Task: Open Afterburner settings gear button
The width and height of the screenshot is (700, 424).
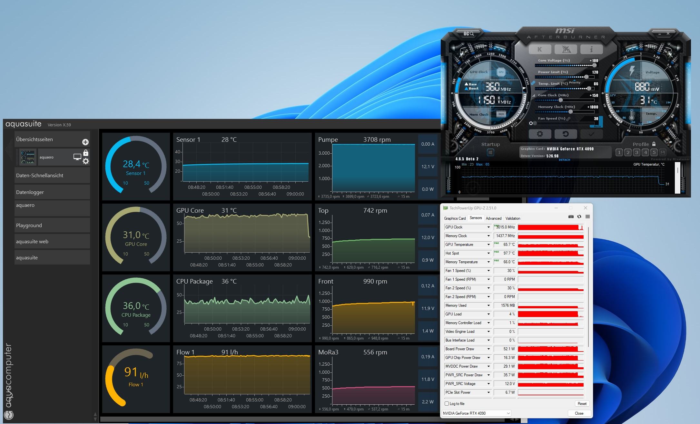Action: pos(540,134)
